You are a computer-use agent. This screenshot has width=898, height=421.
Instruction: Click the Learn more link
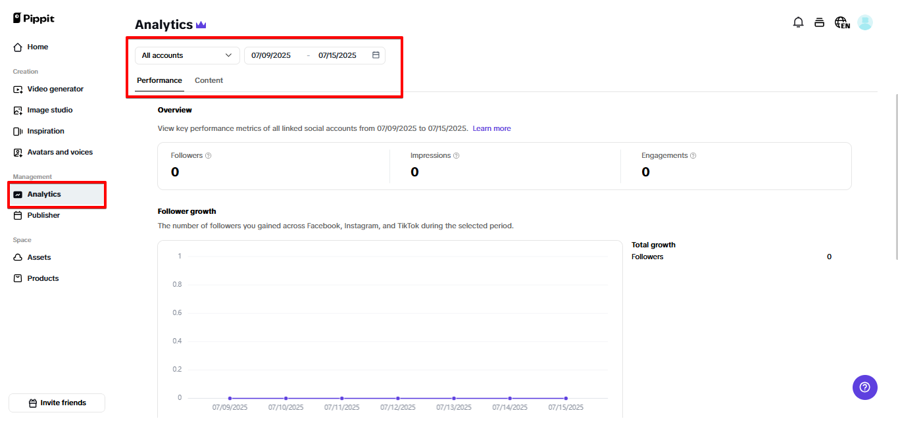click(491, 128)
